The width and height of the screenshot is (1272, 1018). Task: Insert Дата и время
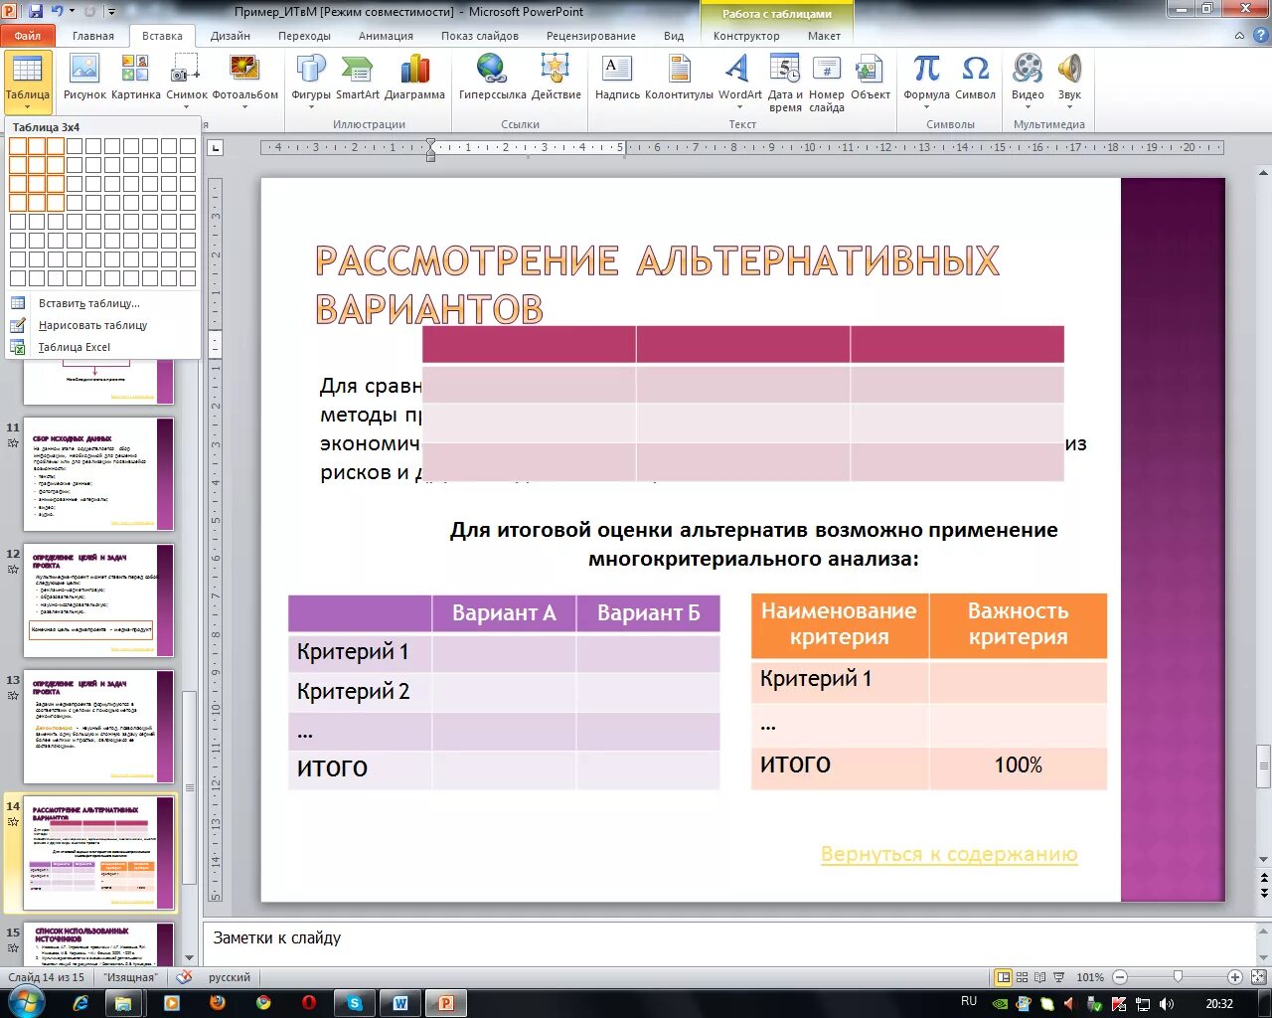pos(785,84)
